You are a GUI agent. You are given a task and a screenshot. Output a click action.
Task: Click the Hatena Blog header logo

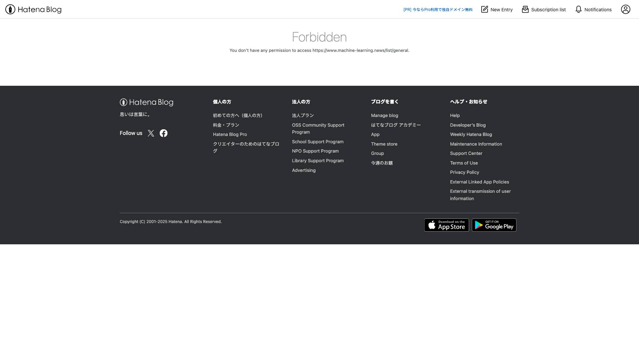tap(33, 9)
